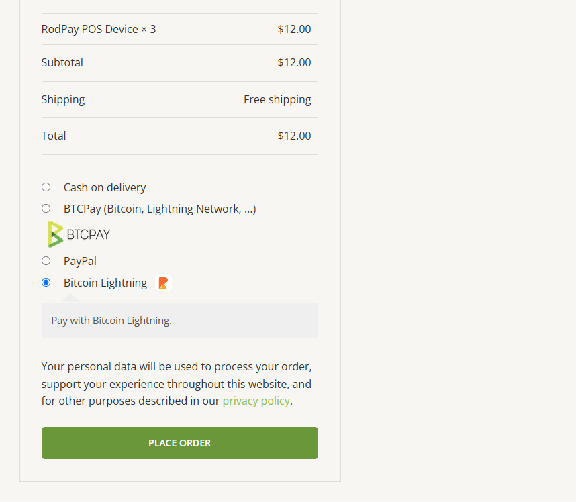The width and height of the screenshot is (576, 502).
Task: Select the PayPal radio button
Action: (46, 261)
